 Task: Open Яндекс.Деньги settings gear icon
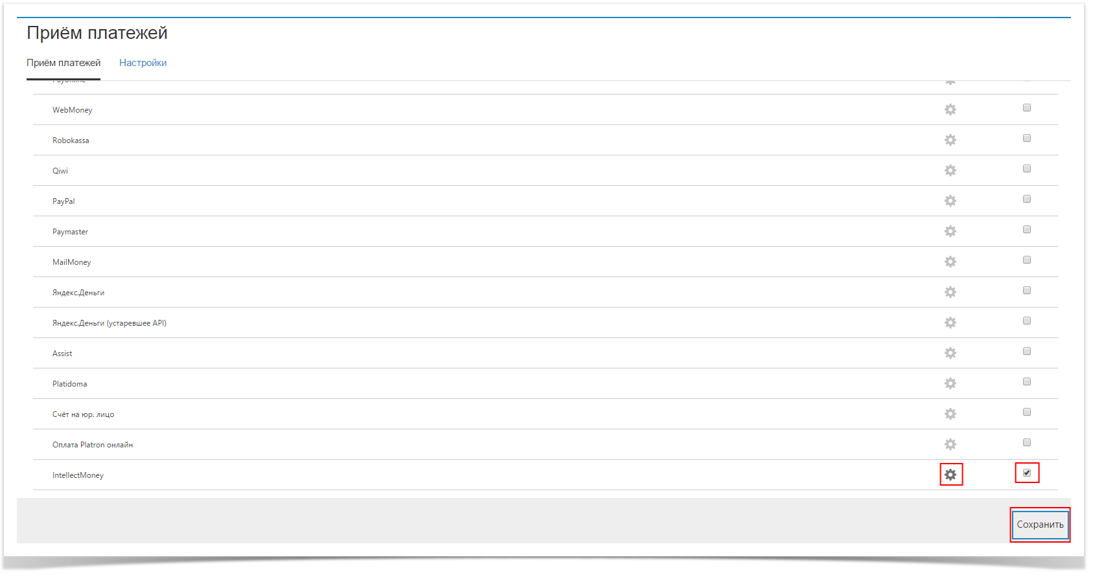click(x=950, y=292)
